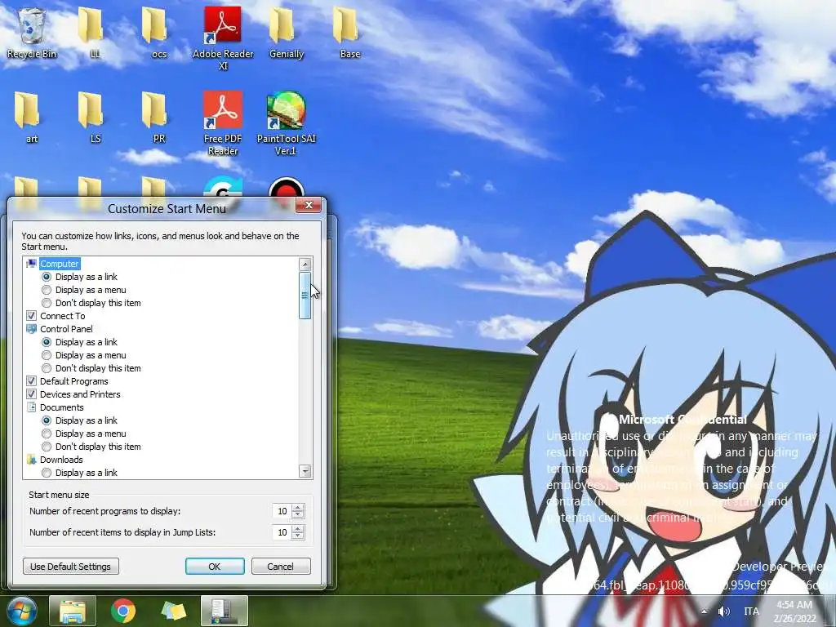Decrease number of recent programs

point(299,515)
